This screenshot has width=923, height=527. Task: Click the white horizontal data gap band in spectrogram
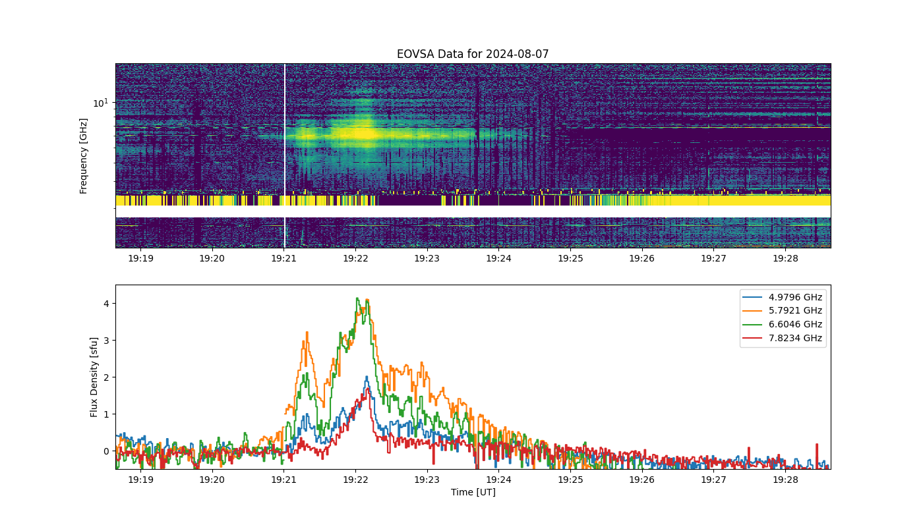(x=473, y=211)
